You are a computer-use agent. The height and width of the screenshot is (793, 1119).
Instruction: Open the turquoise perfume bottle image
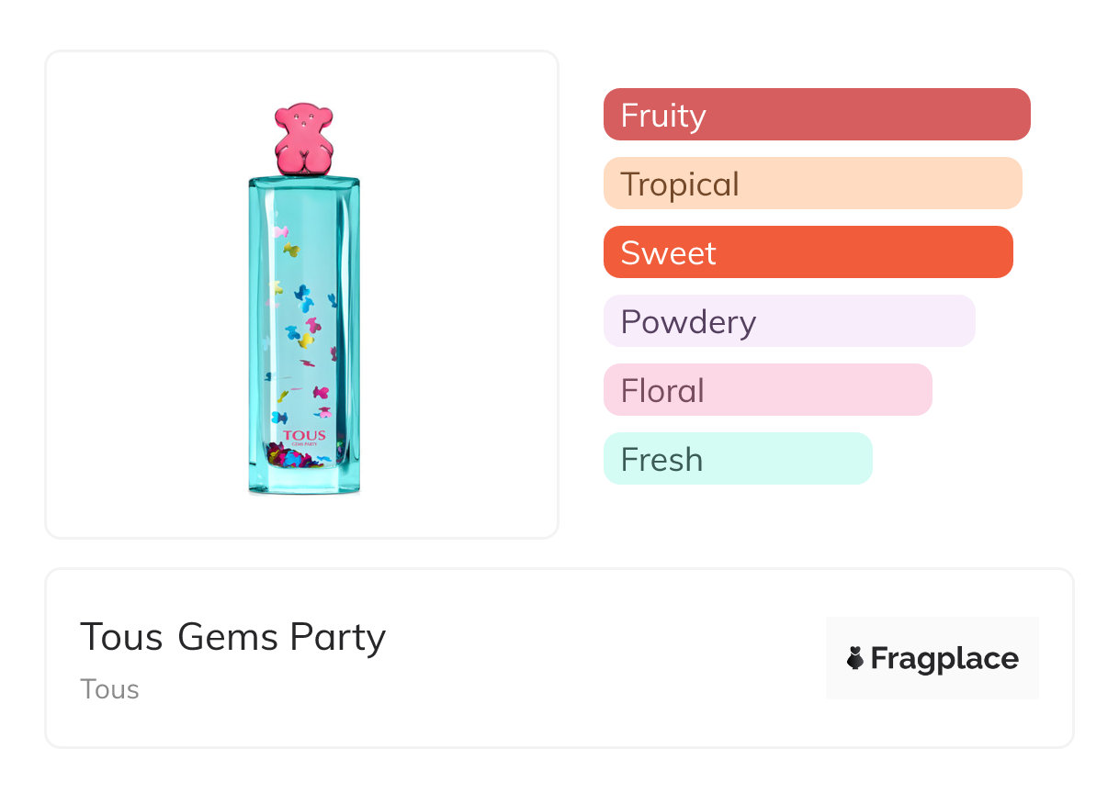click(303, 330)
